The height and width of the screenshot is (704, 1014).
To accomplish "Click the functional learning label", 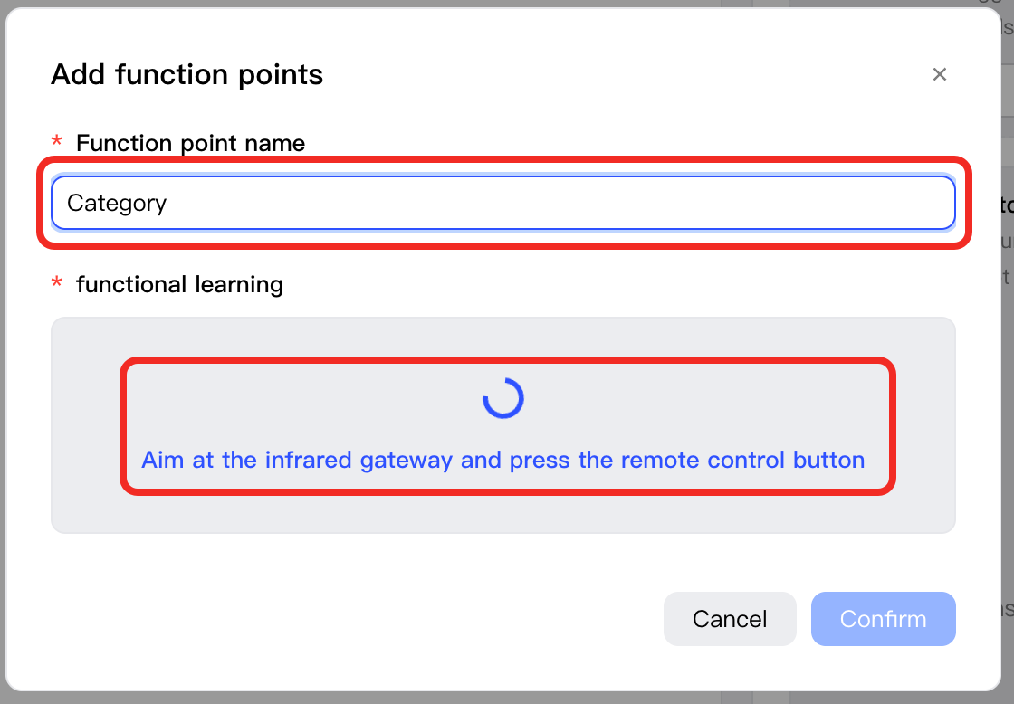I will [180, 284].
